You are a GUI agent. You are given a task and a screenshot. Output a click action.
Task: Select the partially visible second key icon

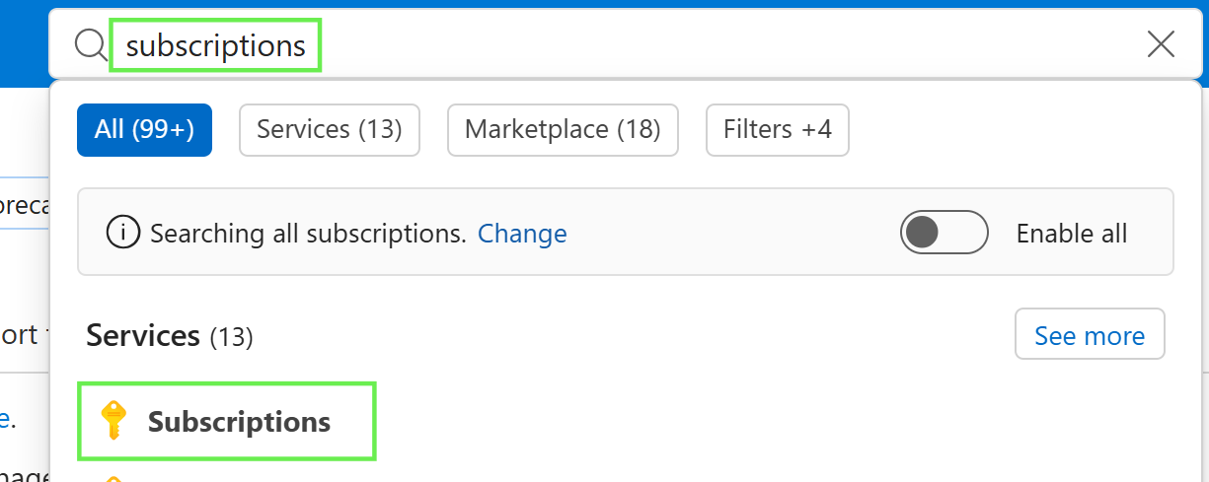tap(114, 479)
